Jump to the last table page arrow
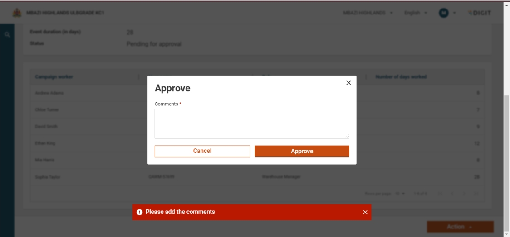 tap(476, 194)
